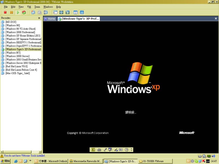Expand the IME bar options arrow

pos(131,150)
